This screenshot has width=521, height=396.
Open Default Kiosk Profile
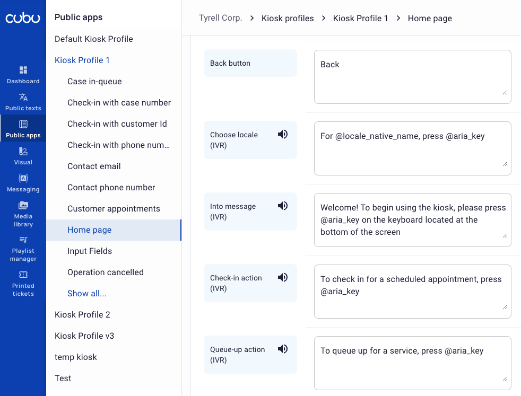click(x=94, y=39)
